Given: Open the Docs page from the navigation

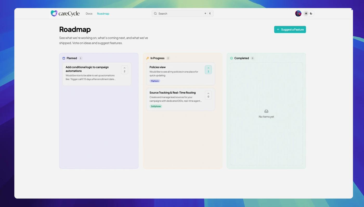Looking at the screenshot, I should pyautogui.click(x=89, y=14).
